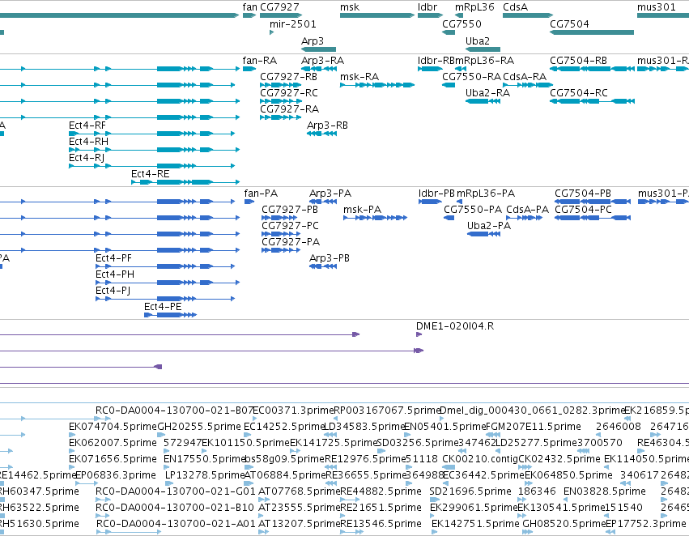Click the CG7927-PA protein label
This screenshot has width=689, height=536.
[291, 242]
